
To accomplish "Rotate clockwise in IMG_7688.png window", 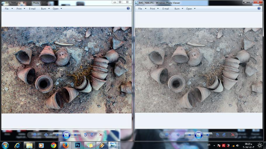I will [92, 135].
